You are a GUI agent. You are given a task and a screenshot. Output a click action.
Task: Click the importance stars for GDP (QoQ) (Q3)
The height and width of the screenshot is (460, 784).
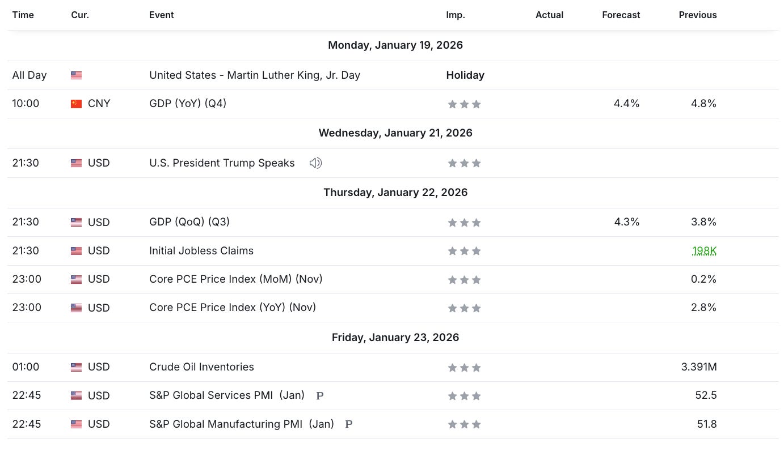464,222
